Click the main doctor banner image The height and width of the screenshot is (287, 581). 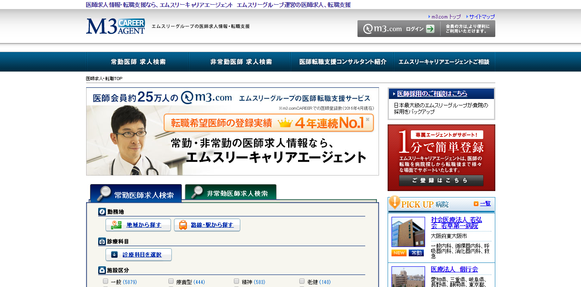coord(233,131)
